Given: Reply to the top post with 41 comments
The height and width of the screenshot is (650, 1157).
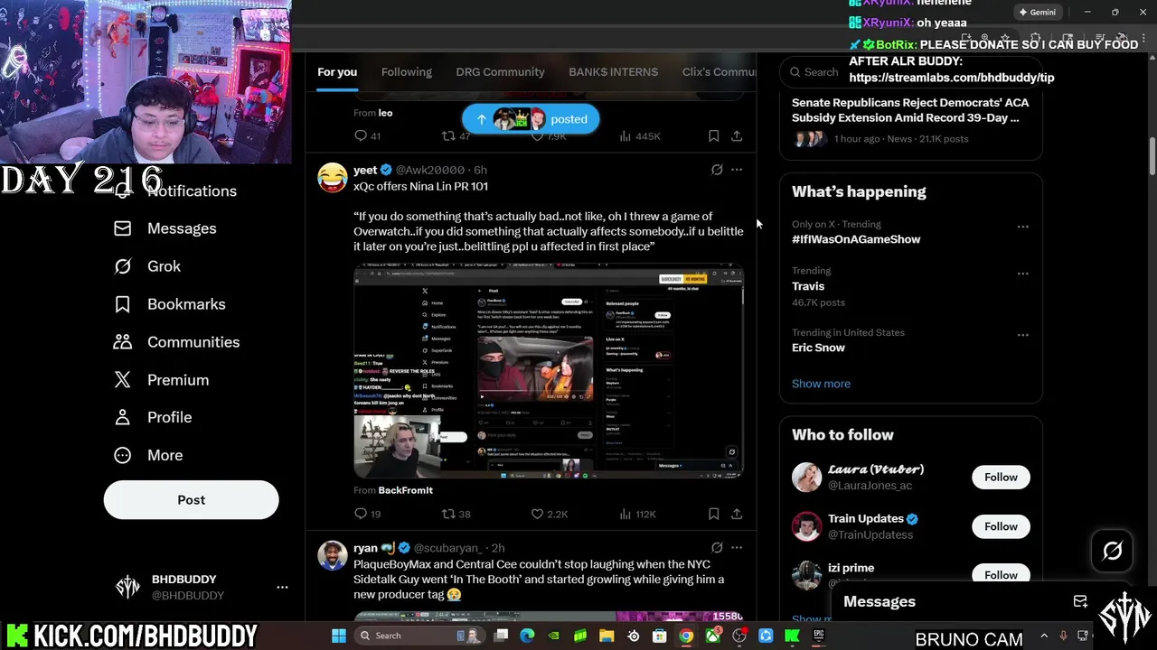Looking at the screenshot, I should coord(368,136).
